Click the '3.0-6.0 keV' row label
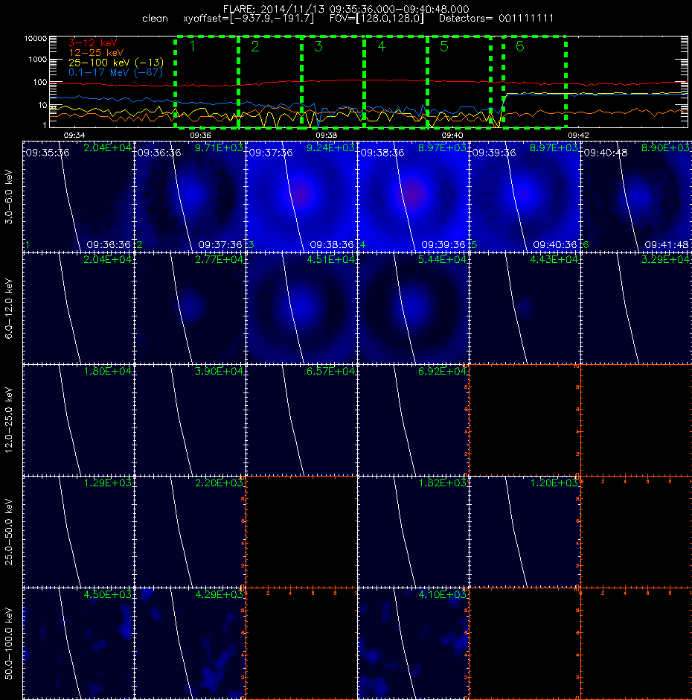 coord(9,197)
